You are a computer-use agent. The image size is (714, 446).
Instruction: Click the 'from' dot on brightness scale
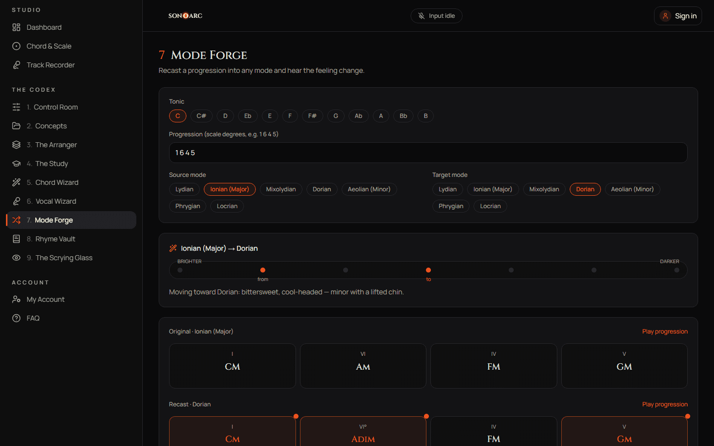pos(263,270)
